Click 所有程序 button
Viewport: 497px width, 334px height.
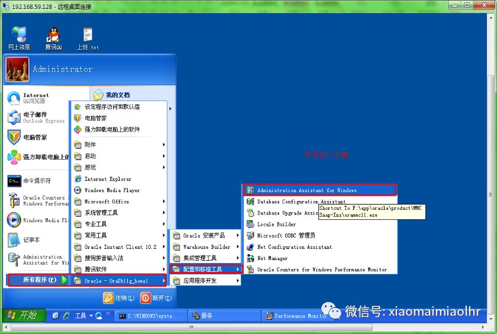click(x=38, y=280)
